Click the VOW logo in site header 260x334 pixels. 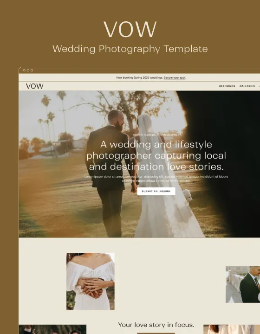[35, 86]
